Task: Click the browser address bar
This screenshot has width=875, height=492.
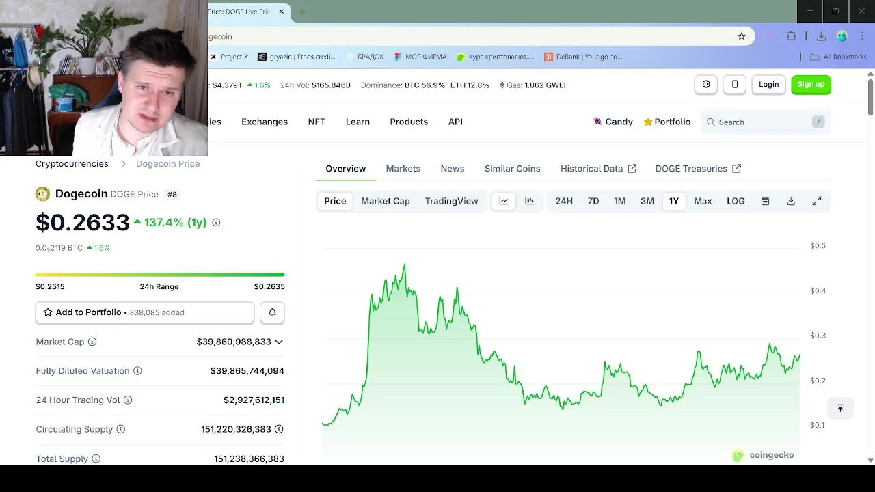Action: [x=472, y=36]
